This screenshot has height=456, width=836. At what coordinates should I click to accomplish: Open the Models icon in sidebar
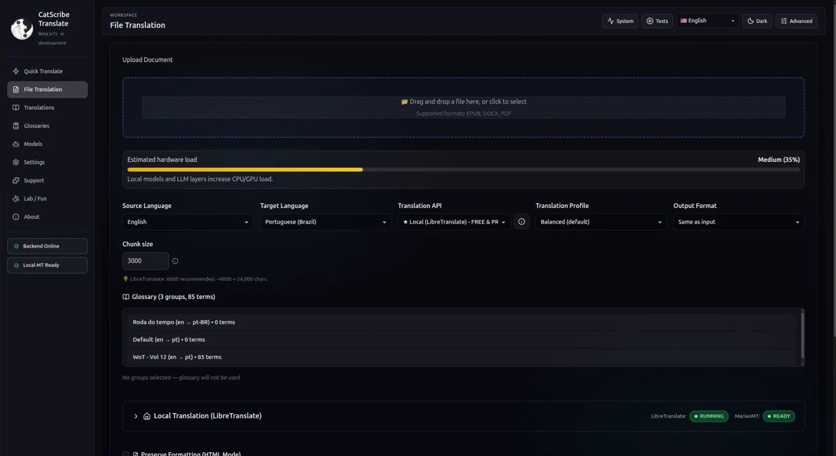(x=16, y=144)
